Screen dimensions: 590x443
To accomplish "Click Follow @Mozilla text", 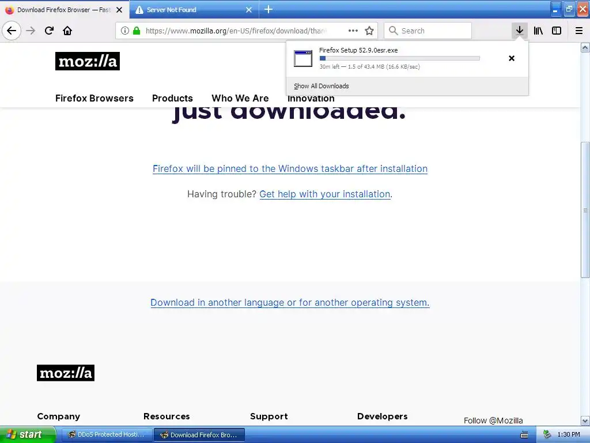I will pos(493,421).
